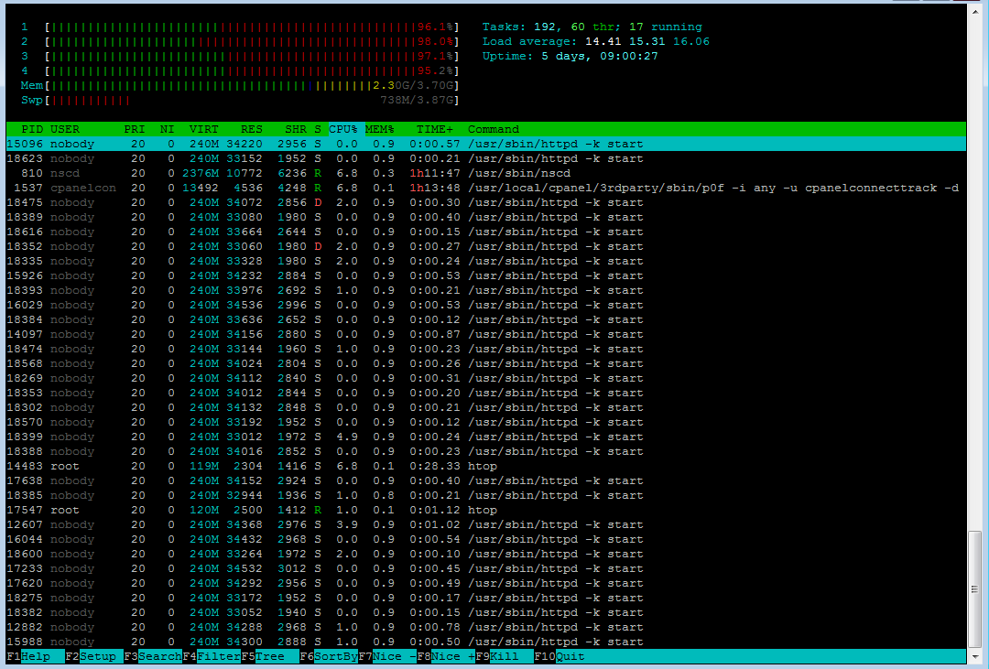This screenshot has height=669, width=989.
Task: Select process row with PID 18399
Action: coord(485,437)
